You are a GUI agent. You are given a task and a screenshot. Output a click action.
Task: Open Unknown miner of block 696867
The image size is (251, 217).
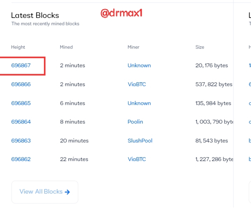[x=139, y=65]
